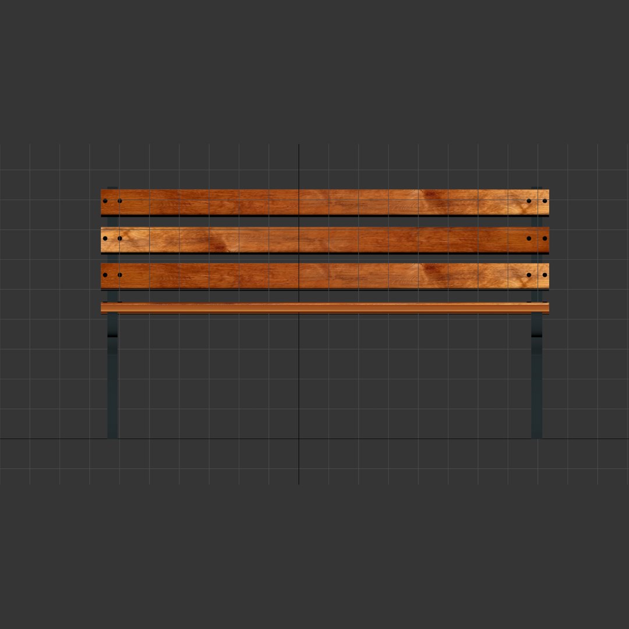Click the outermost left bolt on top slat
The width and height of the screenshot is (629, 629).
click(x=105, y=201)
